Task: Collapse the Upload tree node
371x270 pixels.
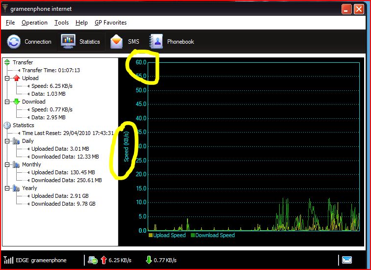Action: 7,78
